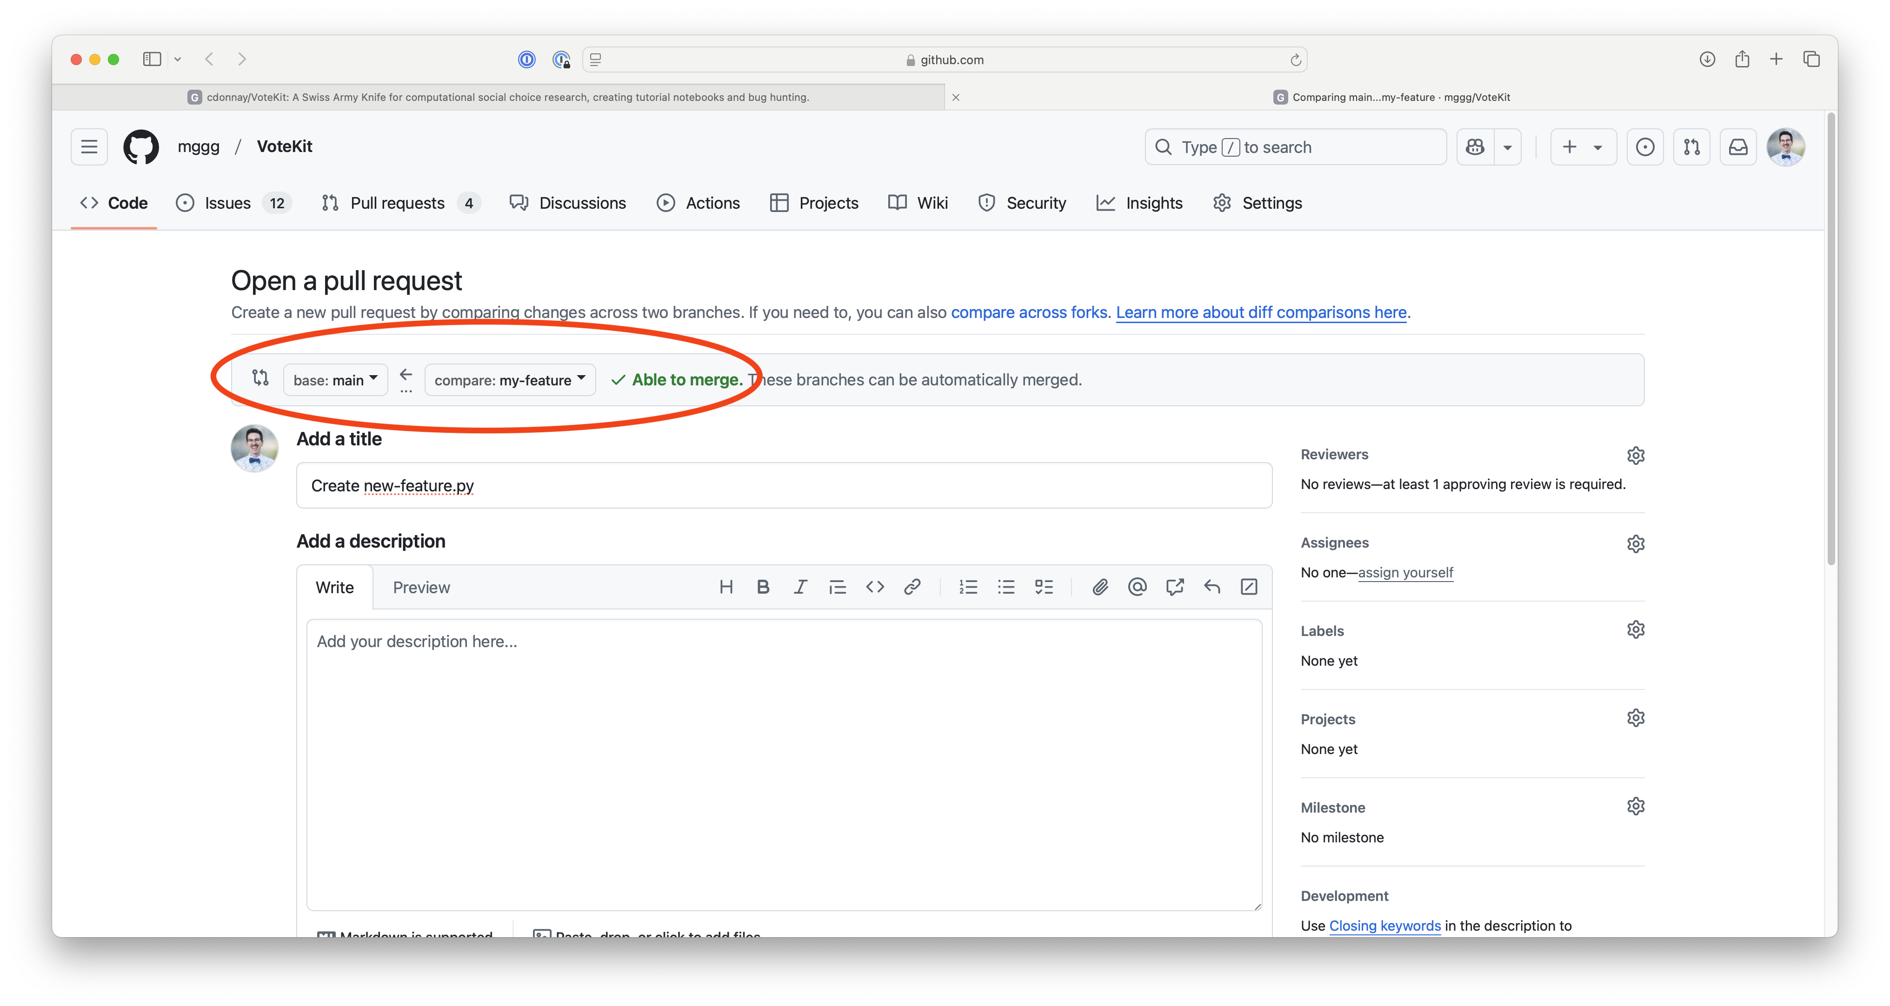Open the Wiki tab
The height and width of the screenshot is (1006, 1890).
click(x=918, y=203)
